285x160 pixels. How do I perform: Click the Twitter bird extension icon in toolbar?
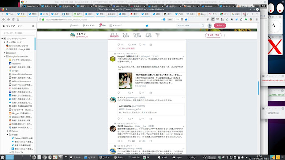pyautogui.click(x=236, y=20)
